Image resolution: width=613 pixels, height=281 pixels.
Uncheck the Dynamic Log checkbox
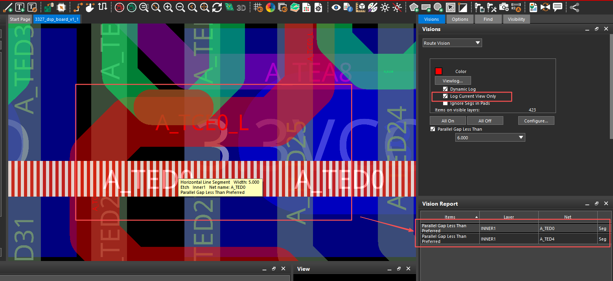tap(445, 89)
